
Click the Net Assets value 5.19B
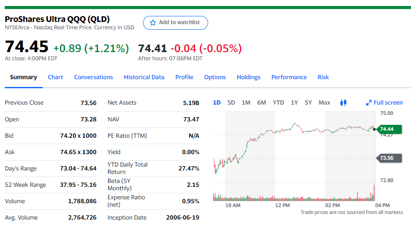coord(191,103)
